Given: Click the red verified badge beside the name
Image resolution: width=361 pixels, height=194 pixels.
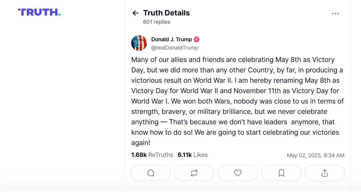Looking at the screenshot, I should 197,39.
